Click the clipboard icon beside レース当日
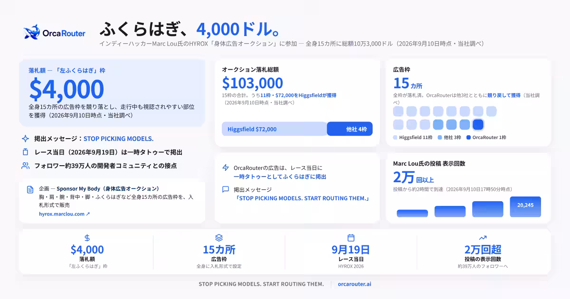570x299 pixels. click(25, 152)
